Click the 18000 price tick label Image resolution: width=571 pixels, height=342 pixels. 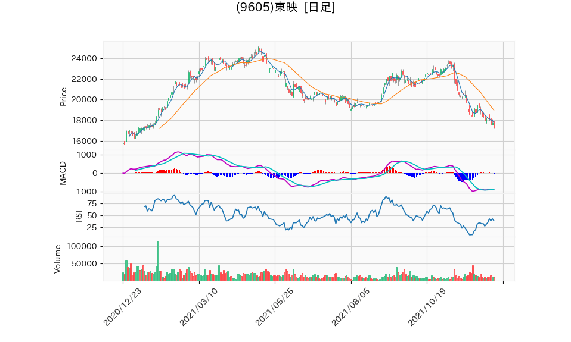(84, 120)
